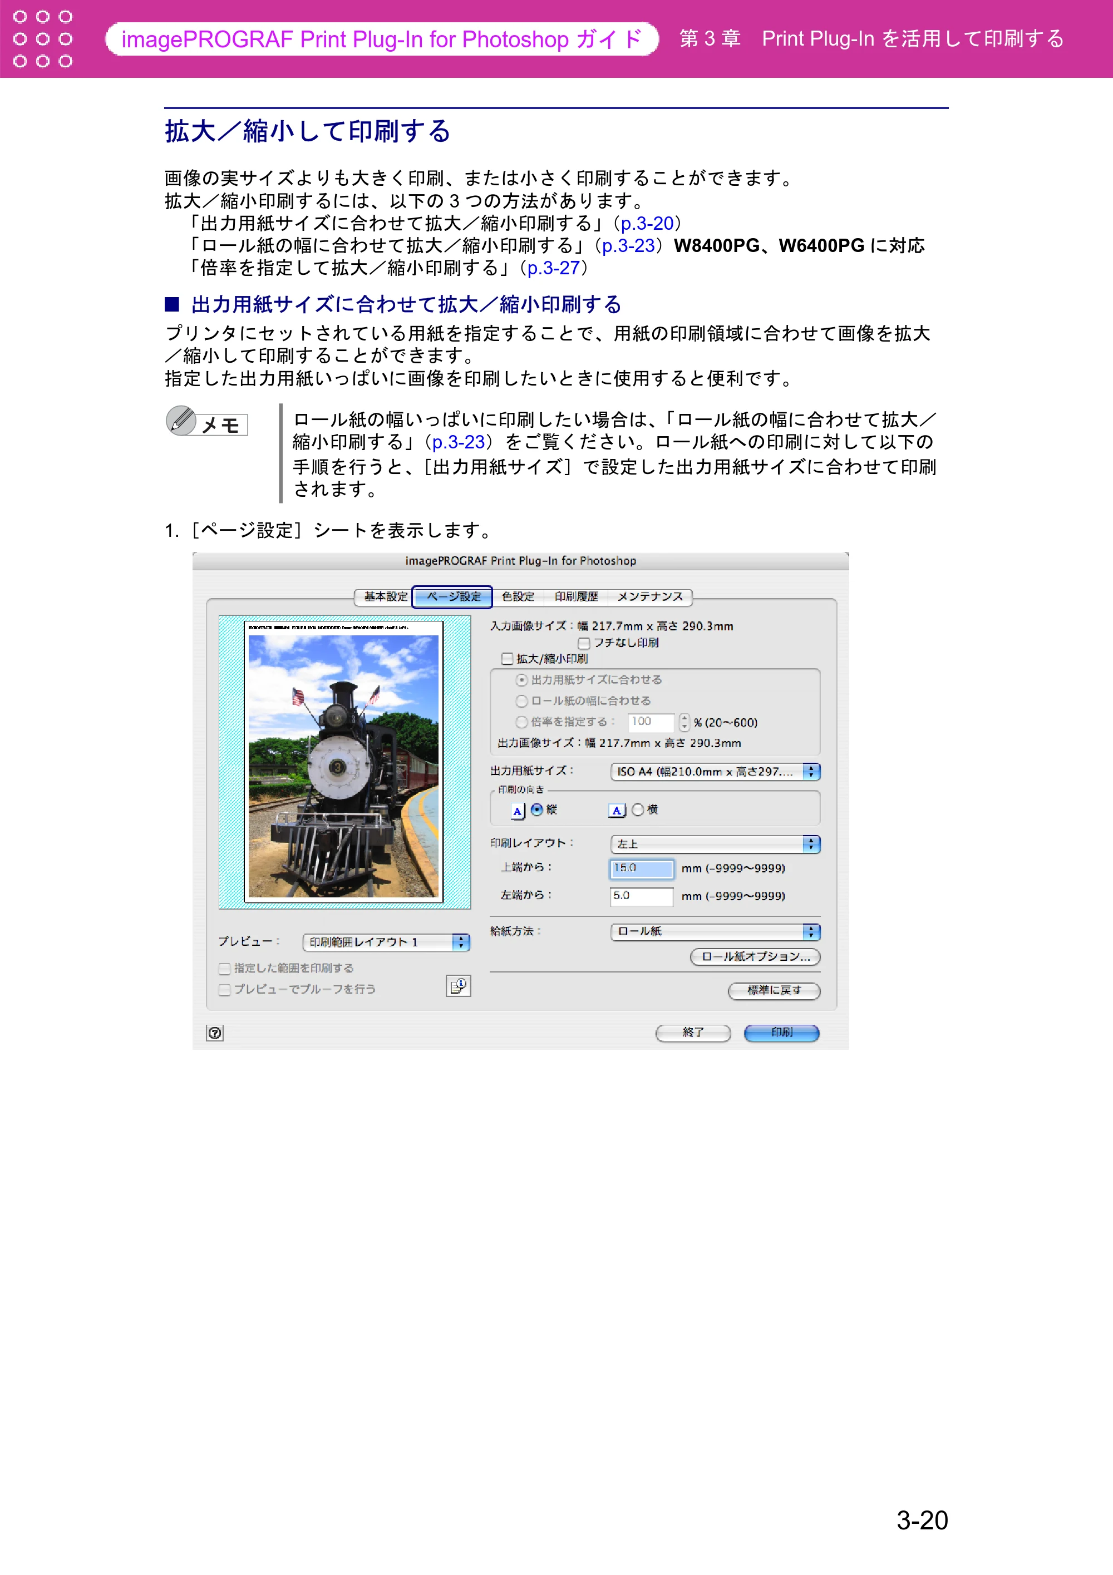
Task: Follow the p.3-20 link in the list
Action: pos(647,224)
